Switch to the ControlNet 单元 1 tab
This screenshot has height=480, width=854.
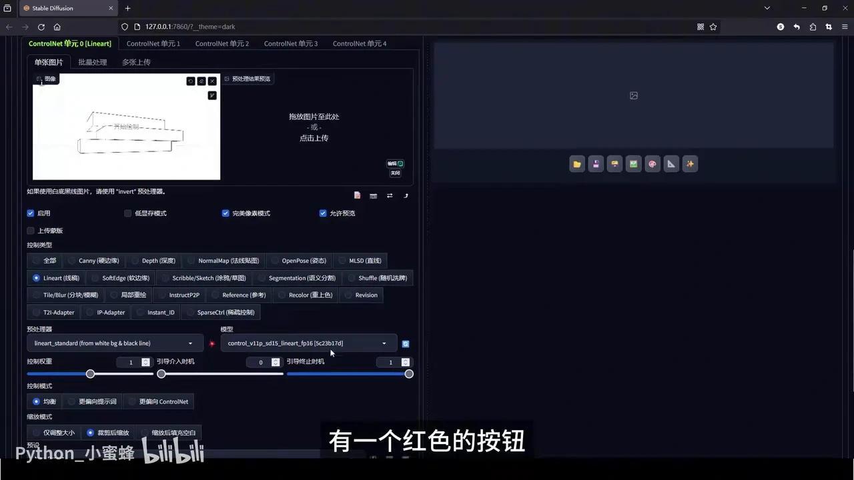pos(153,43)
